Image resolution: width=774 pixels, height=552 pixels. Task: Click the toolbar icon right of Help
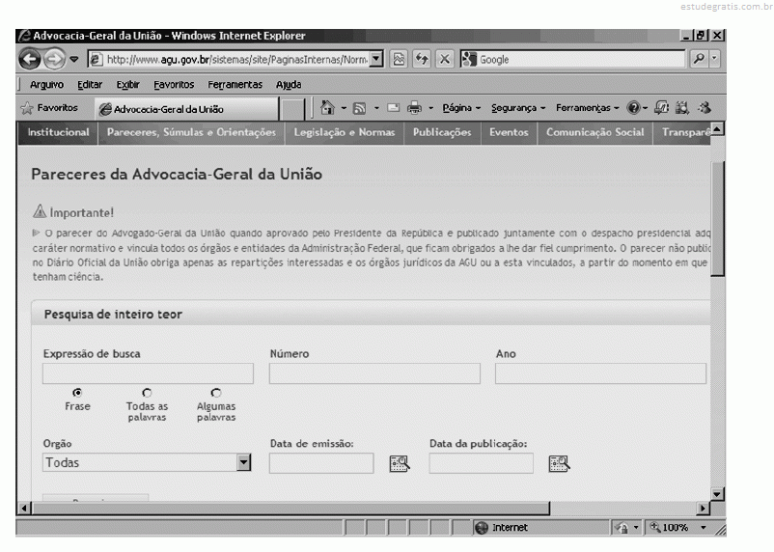[661, 108]
